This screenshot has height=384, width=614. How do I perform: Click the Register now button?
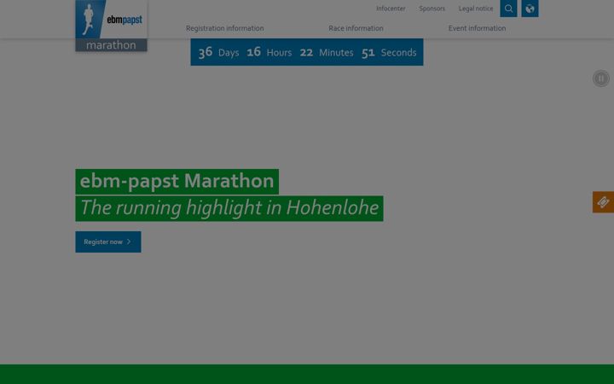[108, 241]
